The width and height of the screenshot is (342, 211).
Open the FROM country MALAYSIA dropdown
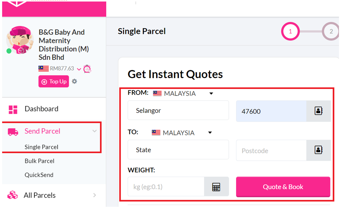(211, 94)
